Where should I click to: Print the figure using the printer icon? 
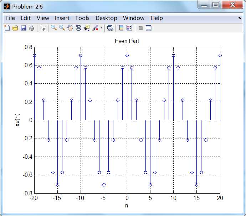pyautogui.click(x=32, y=28)
